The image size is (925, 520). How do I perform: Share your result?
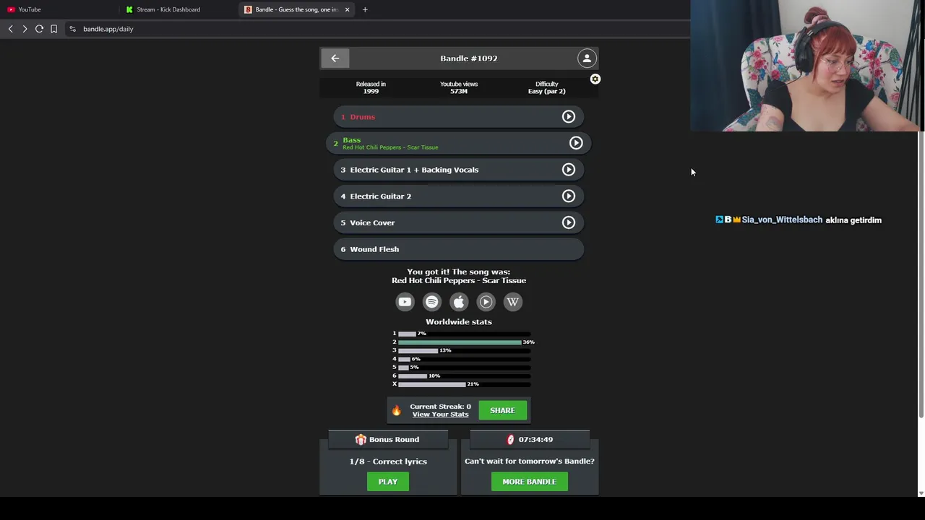click(x=502, y=410)
